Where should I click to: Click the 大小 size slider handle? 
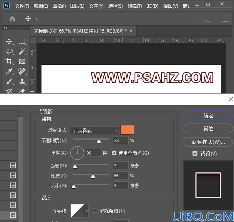[x=74, y=186]
